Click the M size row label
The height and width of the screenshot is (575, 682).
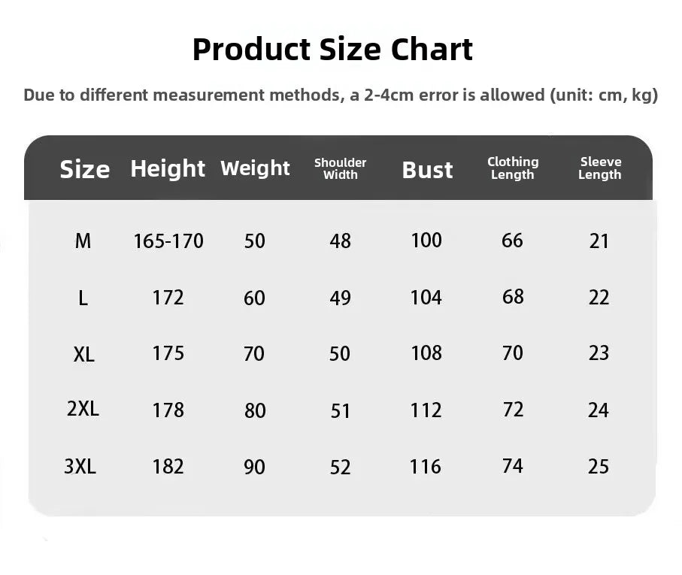(x=83, y=241)
